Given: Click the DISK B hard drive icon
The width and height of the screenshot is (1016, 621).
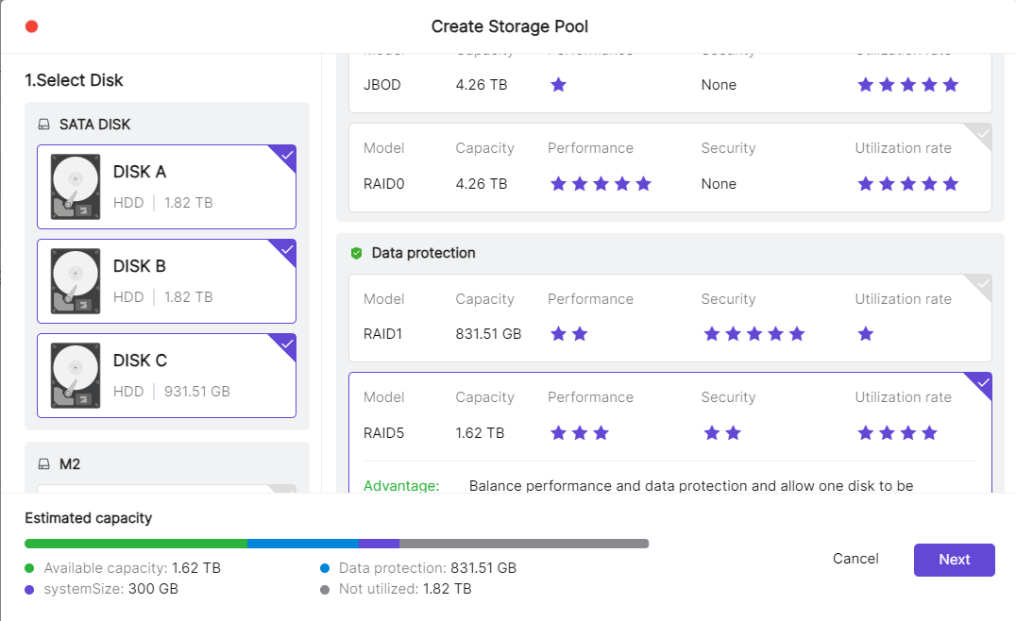Looking at the screenshot, I should point(76,280).
